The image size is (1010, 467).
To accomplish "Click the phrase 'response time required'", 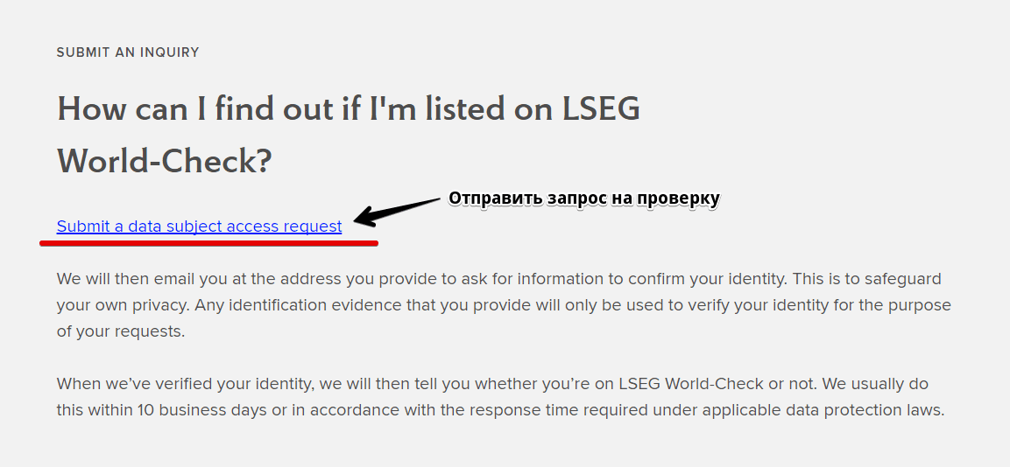I will 533,410.
